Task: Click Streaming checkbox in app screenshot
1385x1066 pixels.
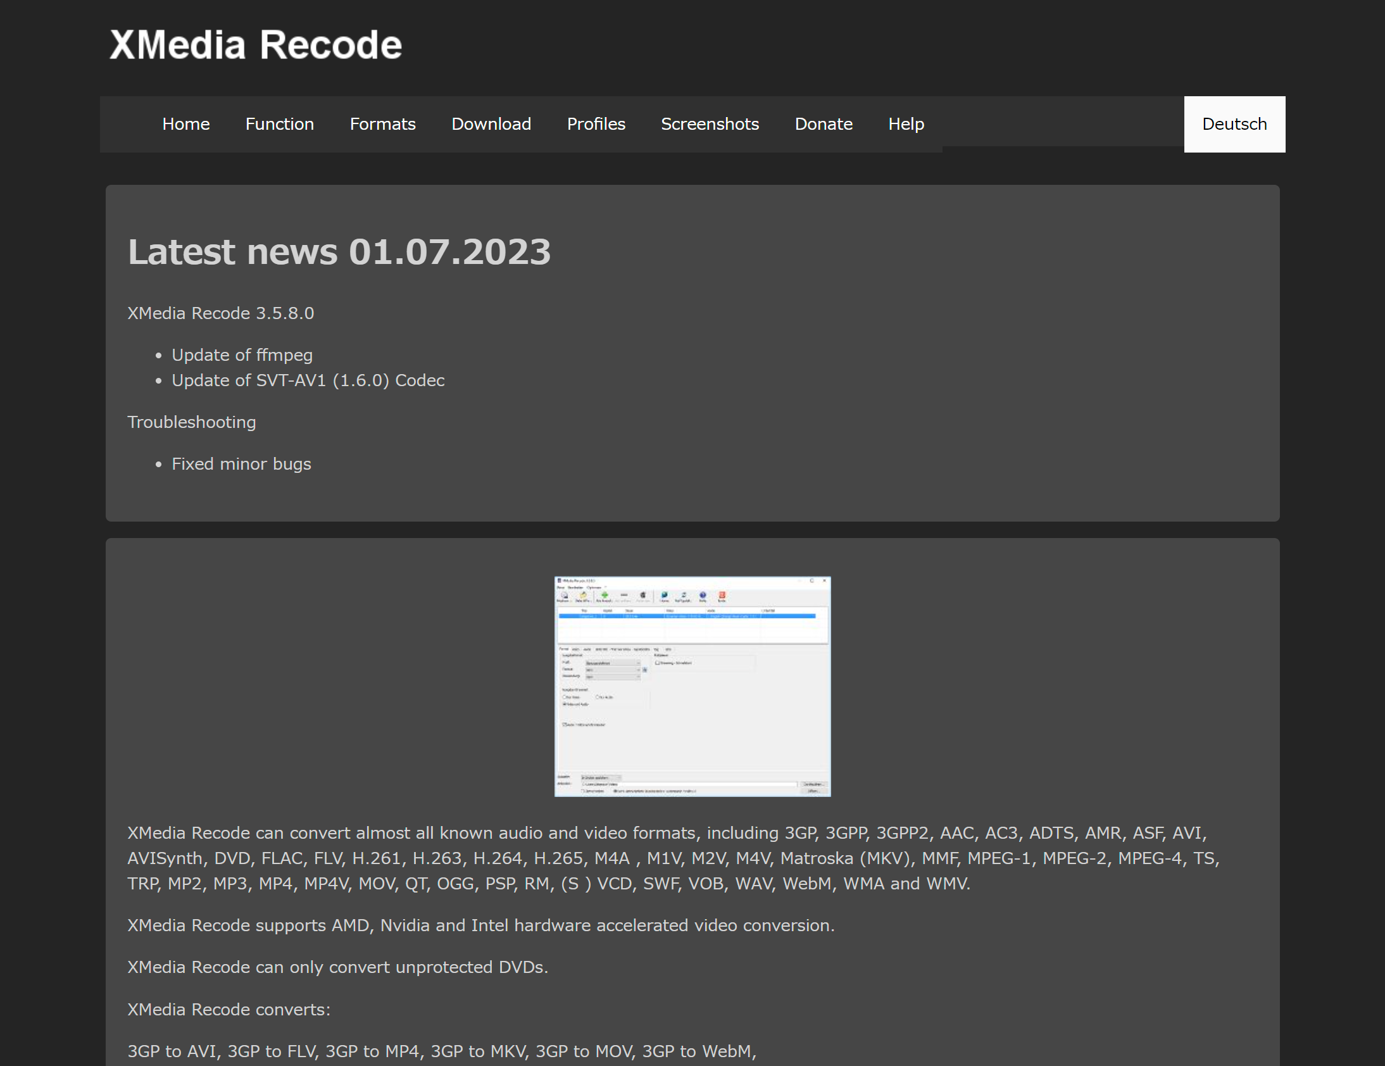Action: 658,663
